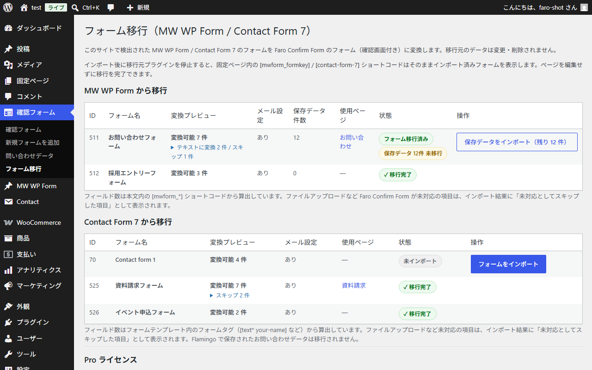Open search with the magnifier icon
Screen dimensions: 592x370
(75, 7)
